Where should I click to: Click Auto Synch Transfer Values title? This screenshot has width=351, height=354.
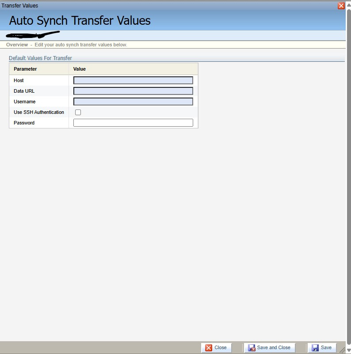pyautogui.click(x=80, y=21)
